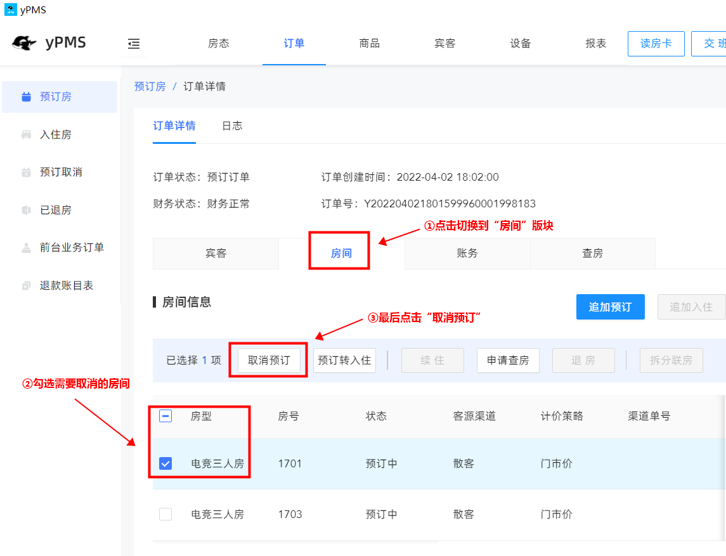Select the 宾客 section tab
The height and width of the screenshot is (556, 726).
pos(216,253)
